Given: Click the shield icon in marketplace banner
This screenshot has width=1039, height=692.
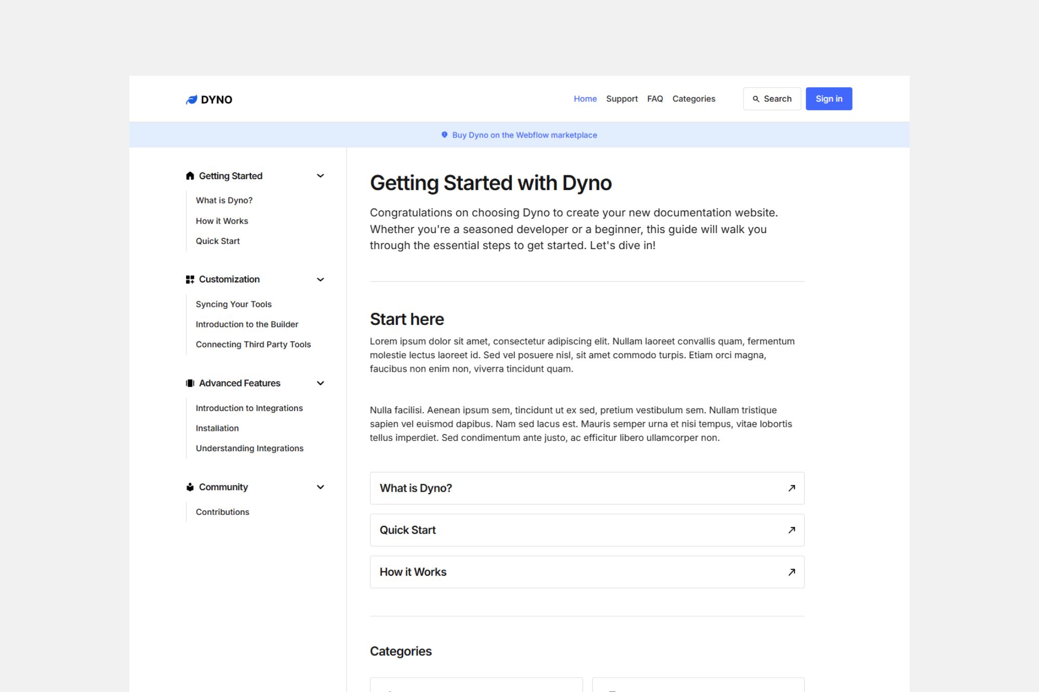Looking at the screenshot, I should click(444, 135).
